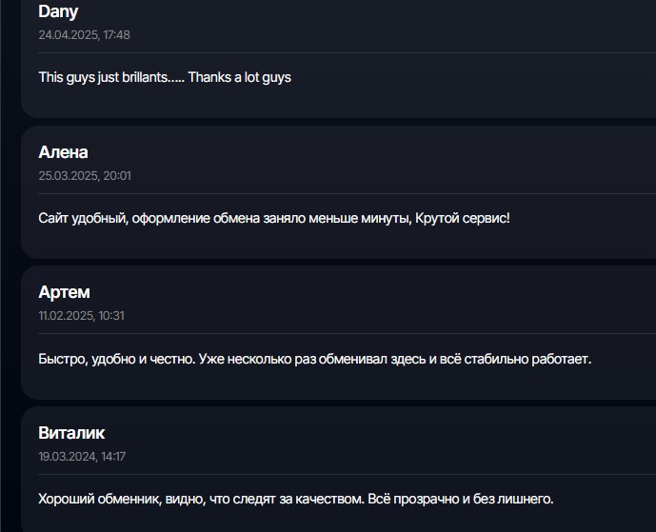Click the review starting with "Быстро, удобно и честно"
Screen dimensions: 656x532
click(314, 360)
